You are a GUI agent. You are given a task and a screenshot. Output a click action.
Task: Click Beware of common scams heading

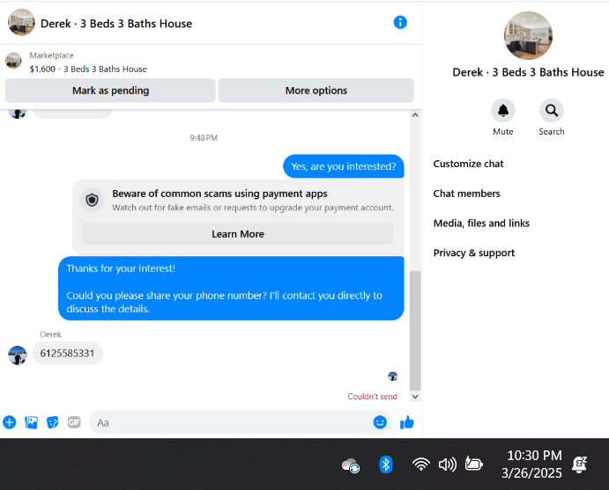click(219, 194)
